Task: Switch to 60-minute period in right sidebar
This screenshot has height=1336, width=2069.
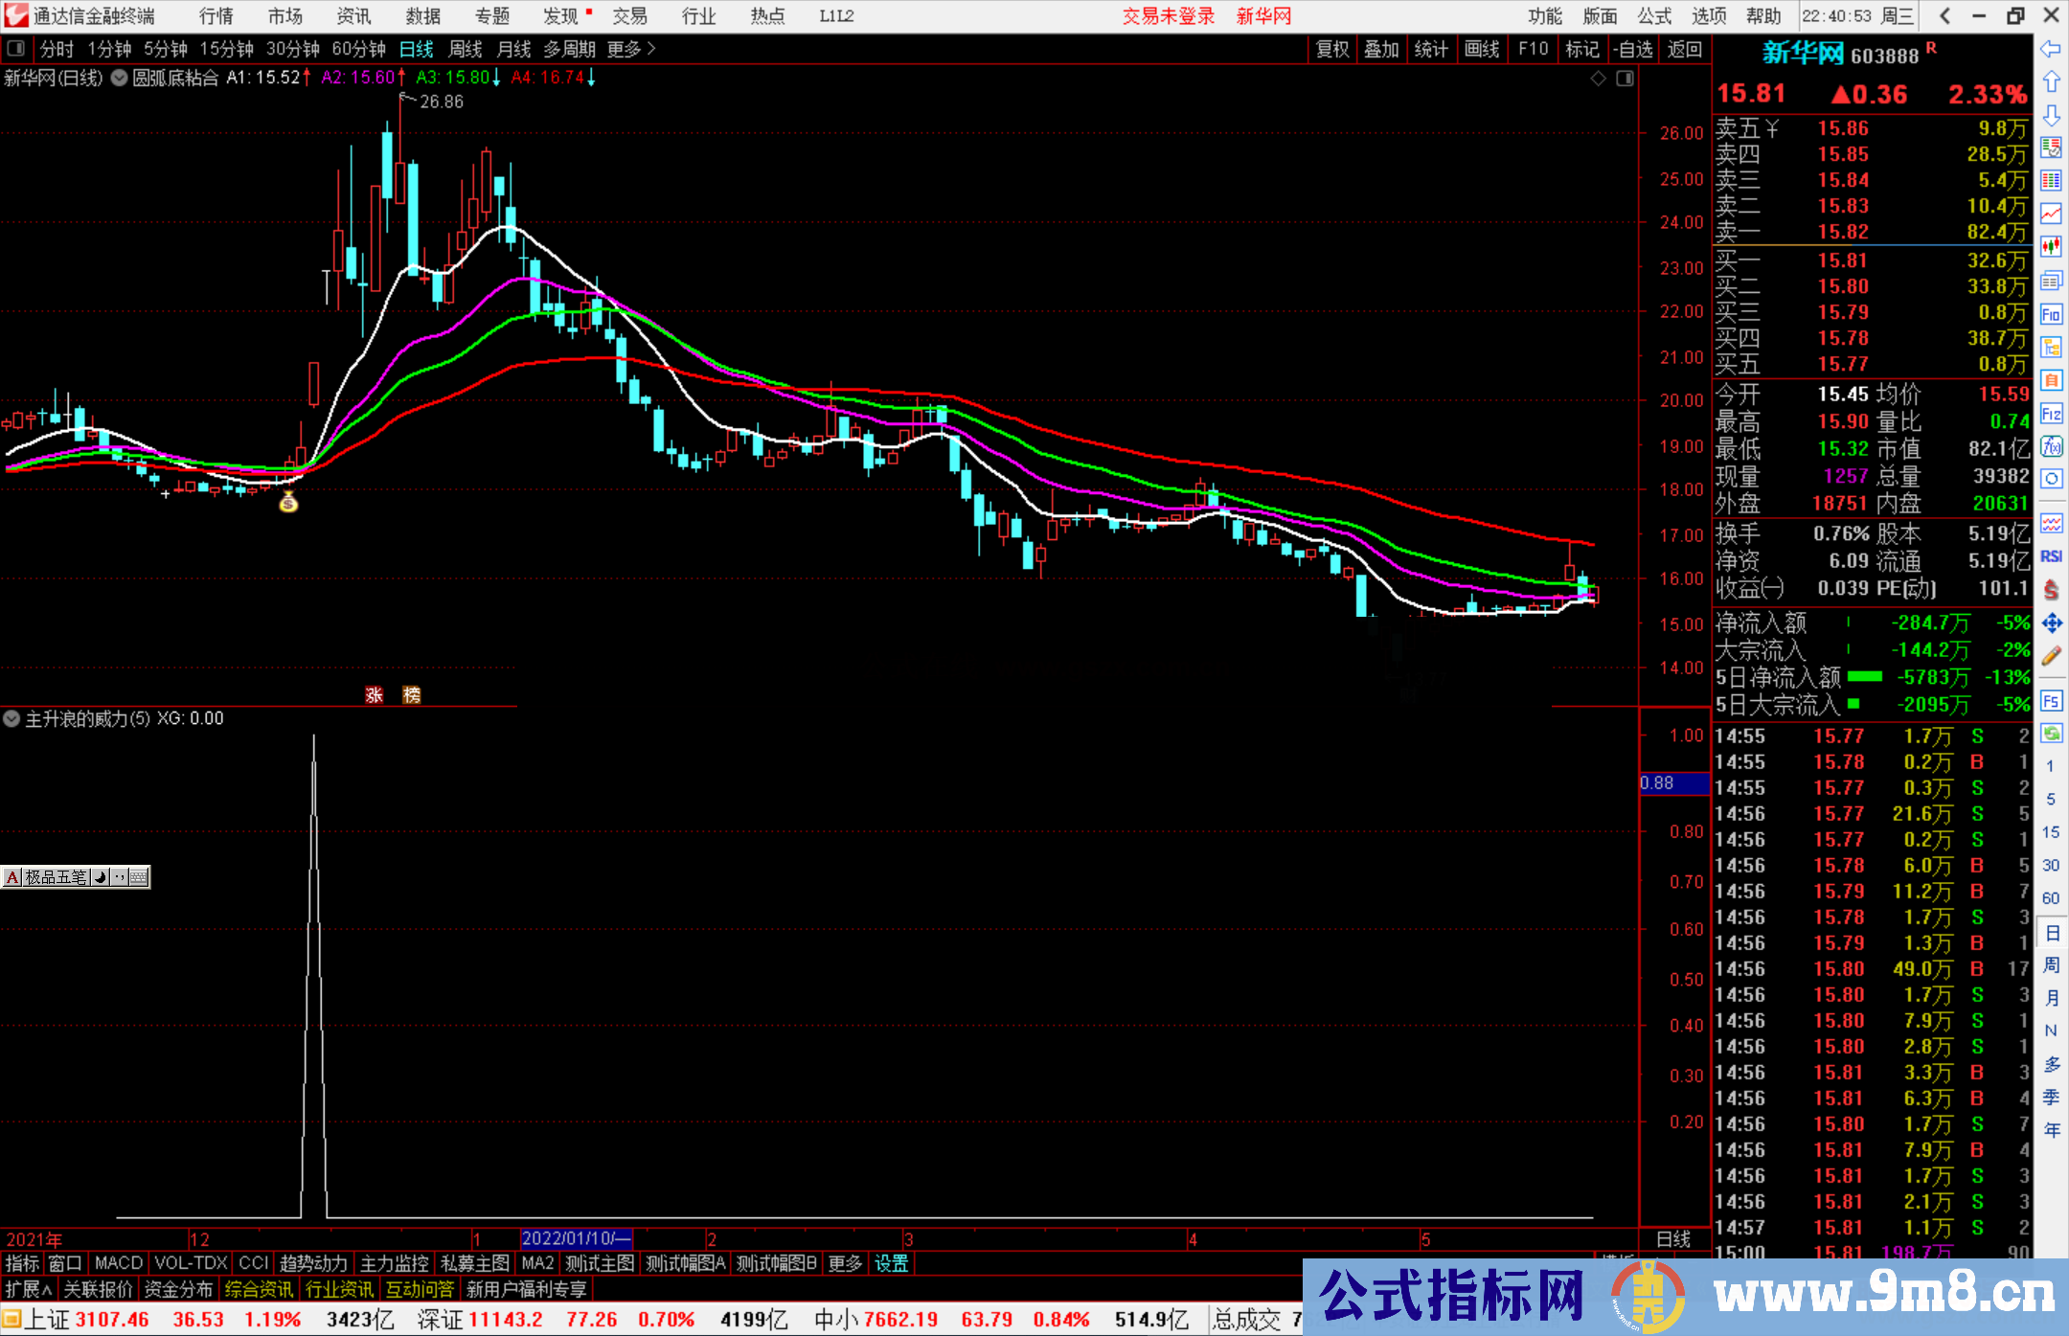Action: click(x=2051, y=898)
